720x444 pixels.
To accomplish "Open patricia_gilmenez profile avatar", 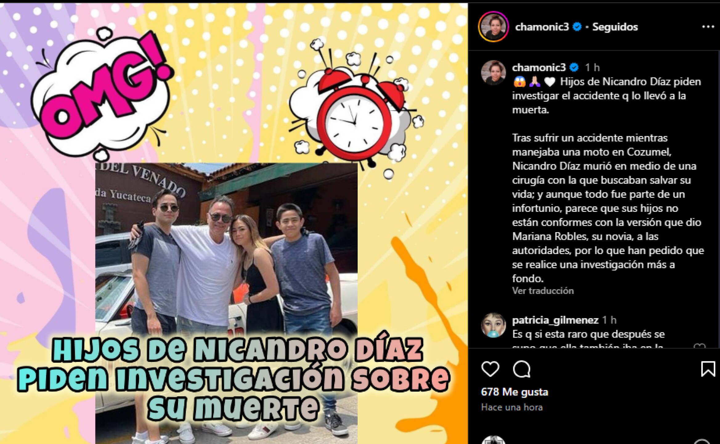I will (493, 325).
